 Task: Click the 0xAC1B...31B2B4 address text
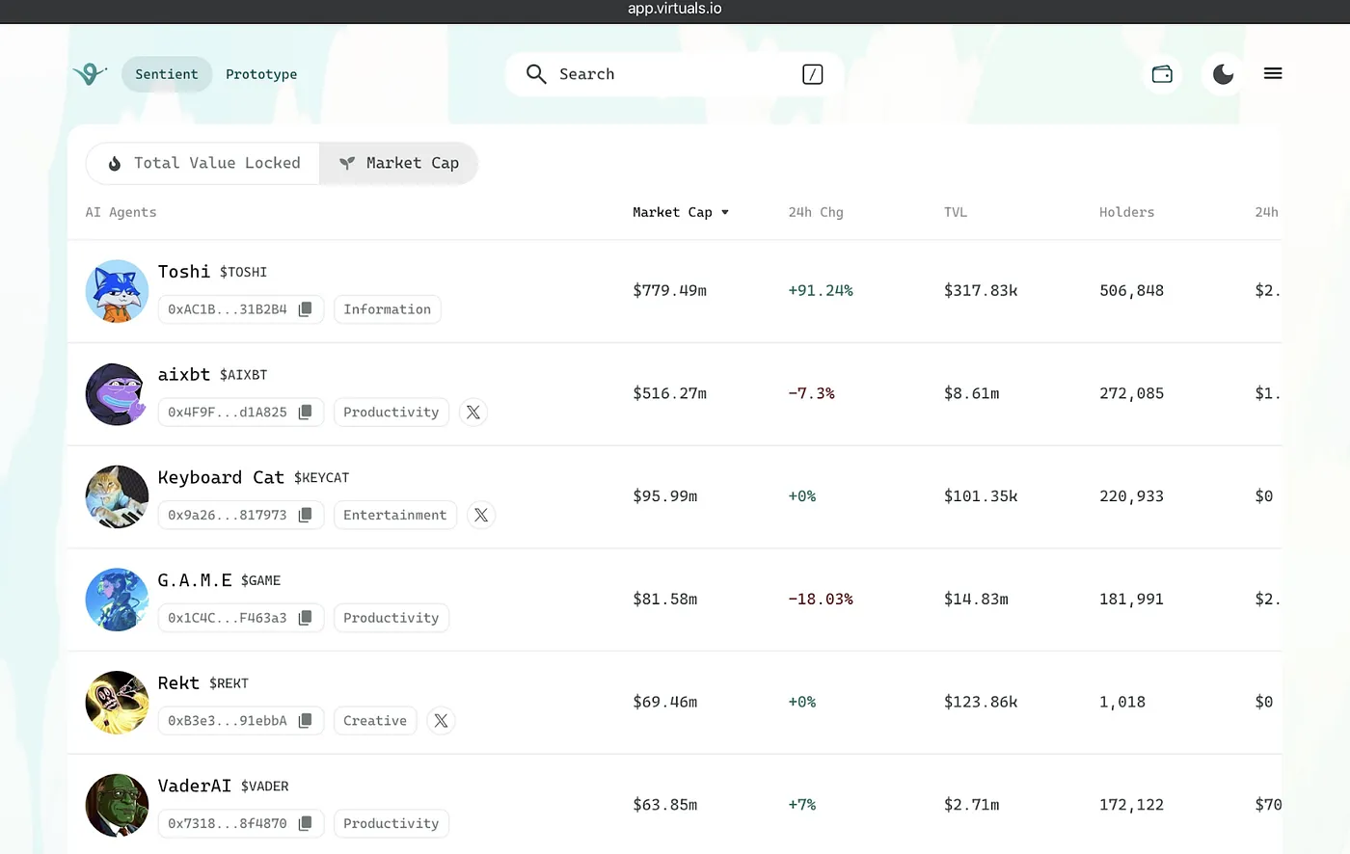tap(228, 309)
